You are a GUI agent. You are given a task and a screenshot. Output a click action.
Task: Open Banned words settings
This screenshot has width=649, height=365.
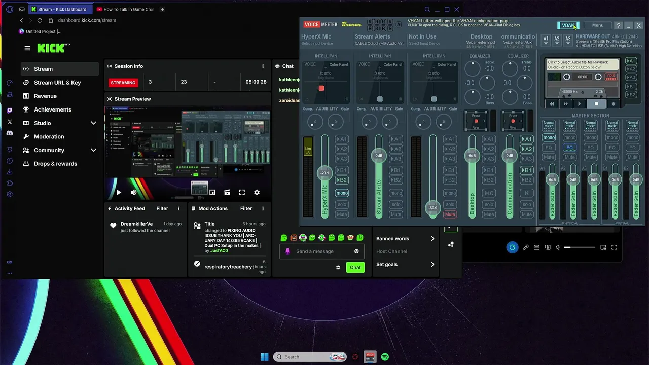coord(406,239)
